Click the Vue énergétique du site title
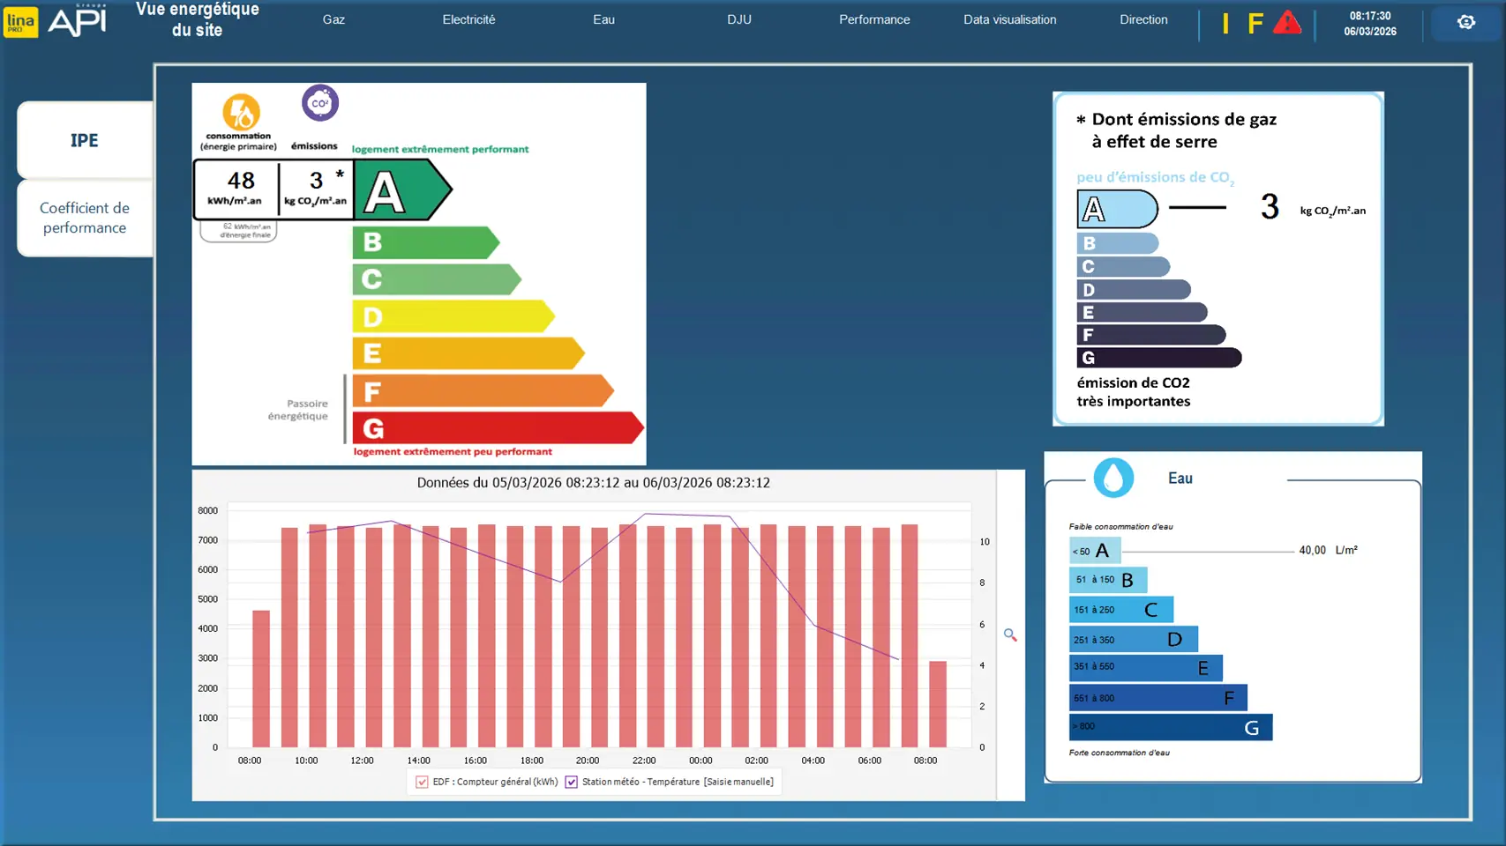 tap(198, 19)
